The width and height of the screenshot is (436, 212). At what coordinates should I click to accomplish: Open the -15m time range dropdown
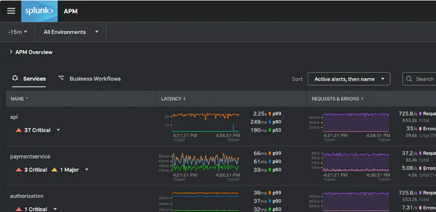(x=18, y=32)
